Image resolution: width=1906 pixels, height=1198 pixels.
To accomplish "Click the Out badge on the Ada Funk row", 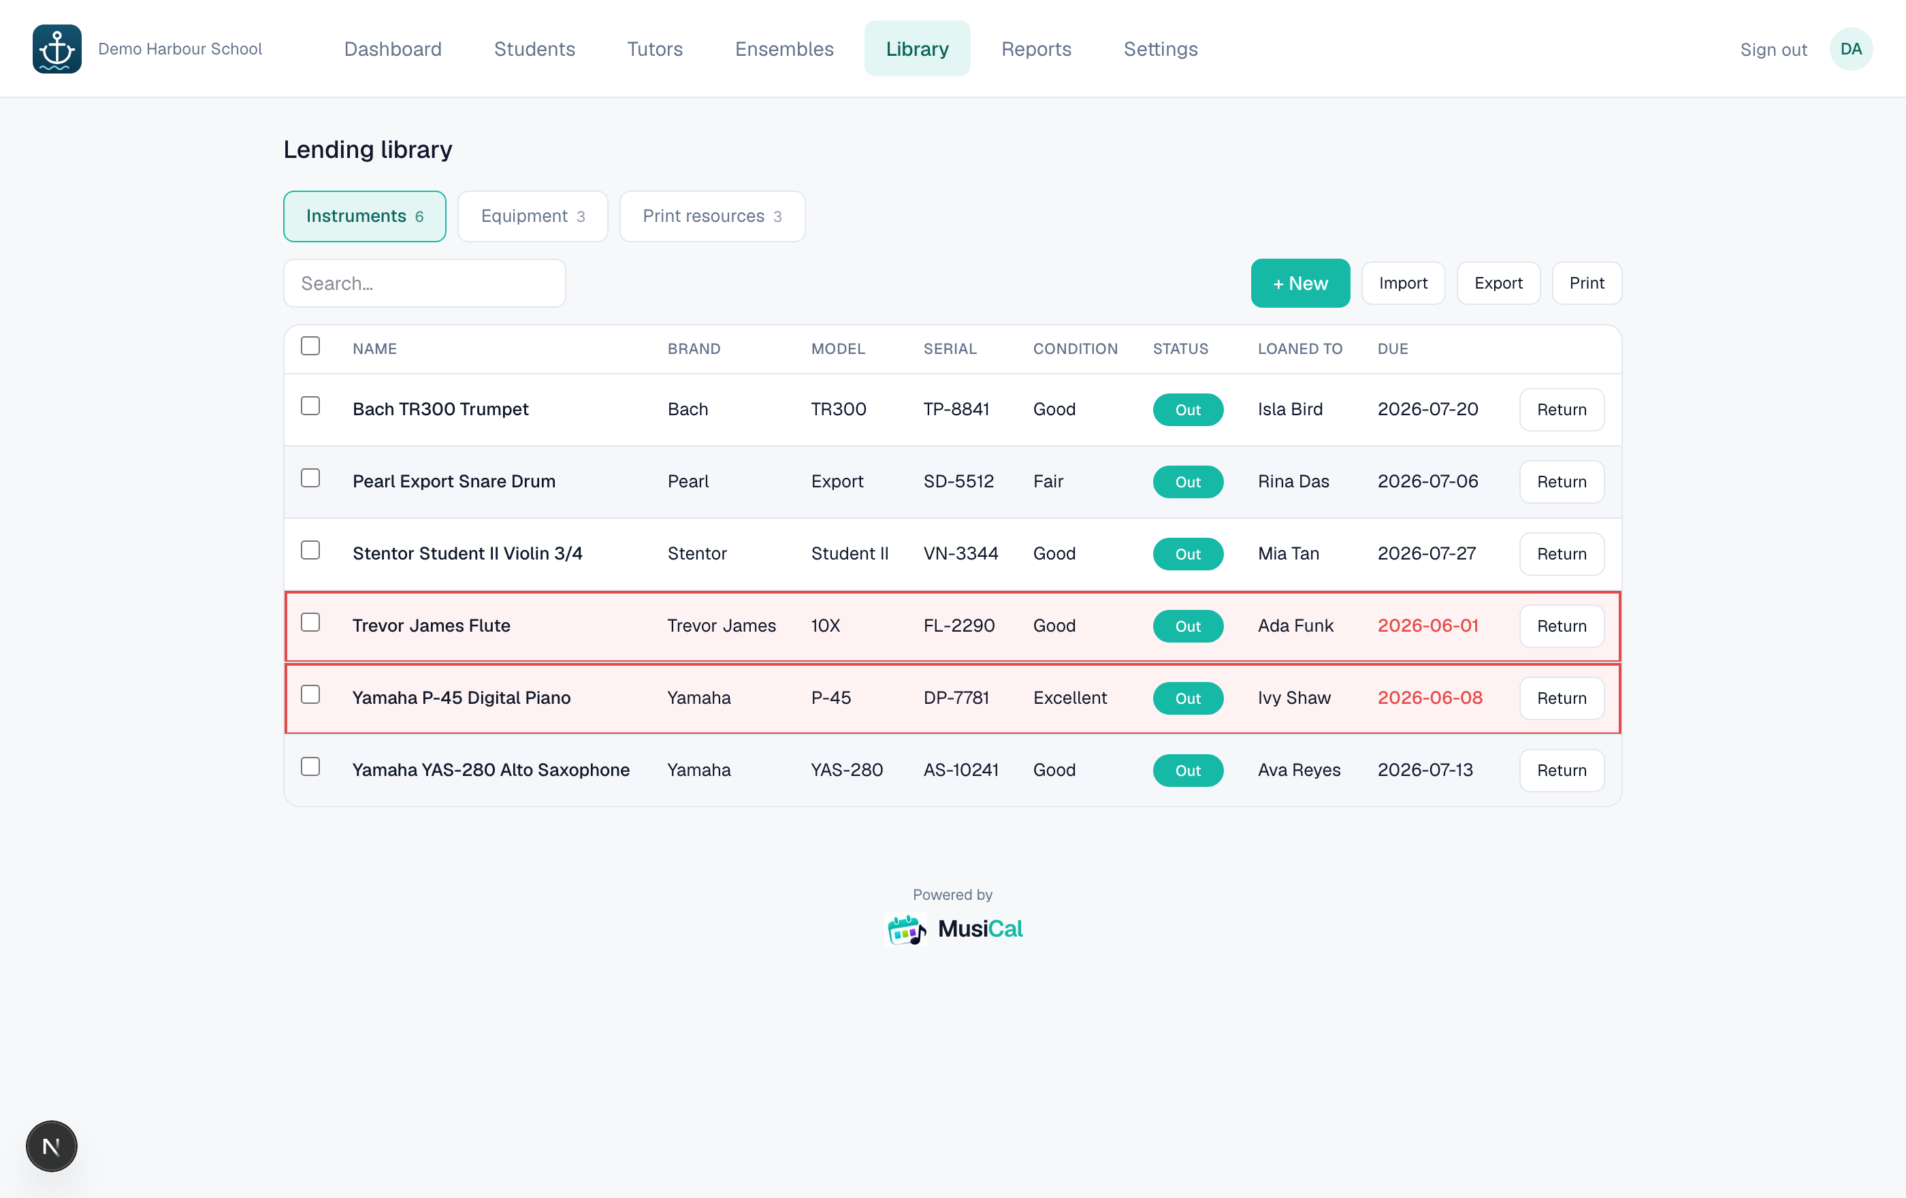I will 1187,626.
